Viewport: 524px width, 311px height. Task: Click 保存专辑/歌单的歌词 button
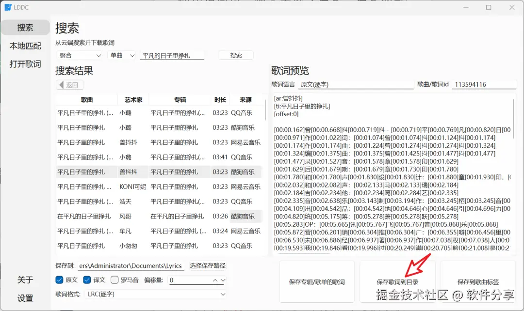click(x=317, y=282)
